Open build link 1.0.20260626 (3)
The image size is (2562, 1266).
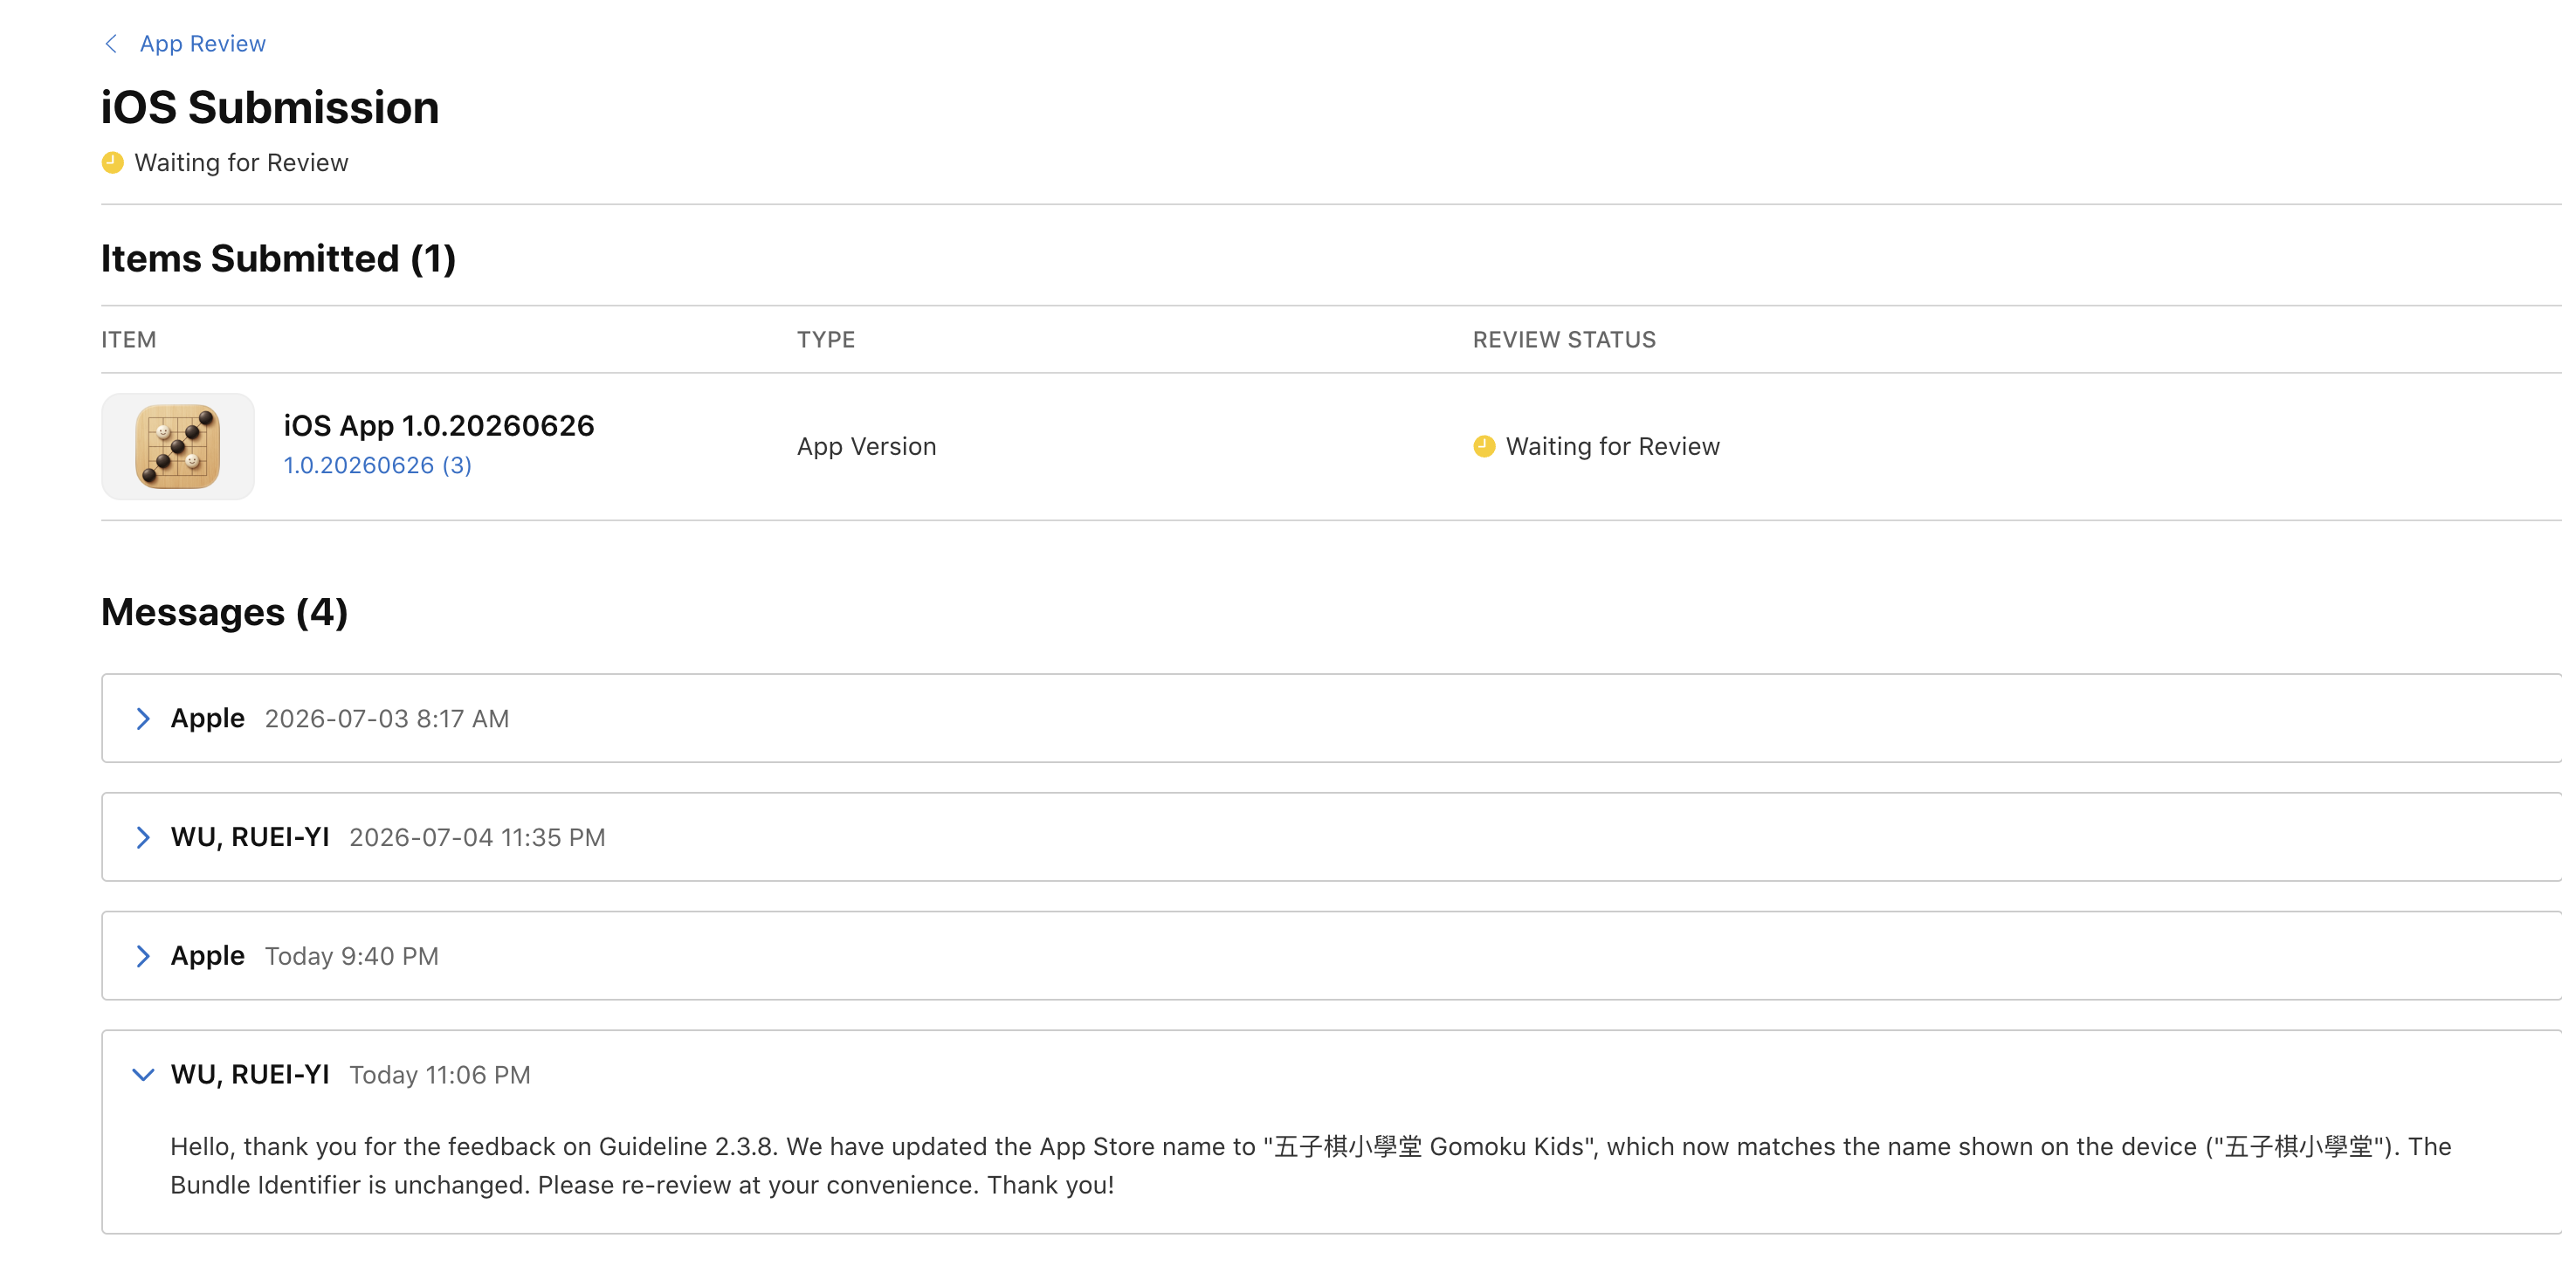tap(377, 465)
